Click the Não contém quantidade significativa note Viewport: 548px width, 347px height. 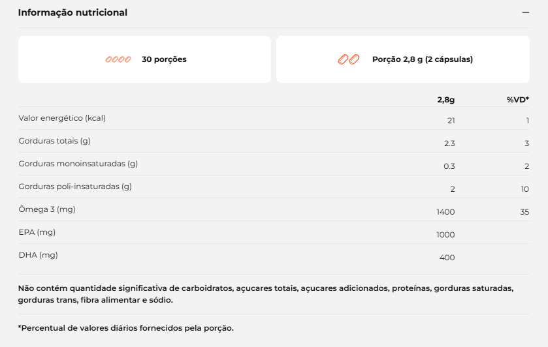click(266, 294)
